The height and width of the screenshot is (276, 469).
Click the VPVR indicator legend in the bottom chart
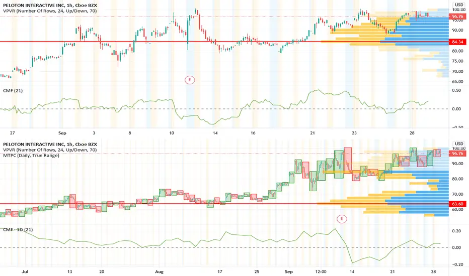(50, 150)
